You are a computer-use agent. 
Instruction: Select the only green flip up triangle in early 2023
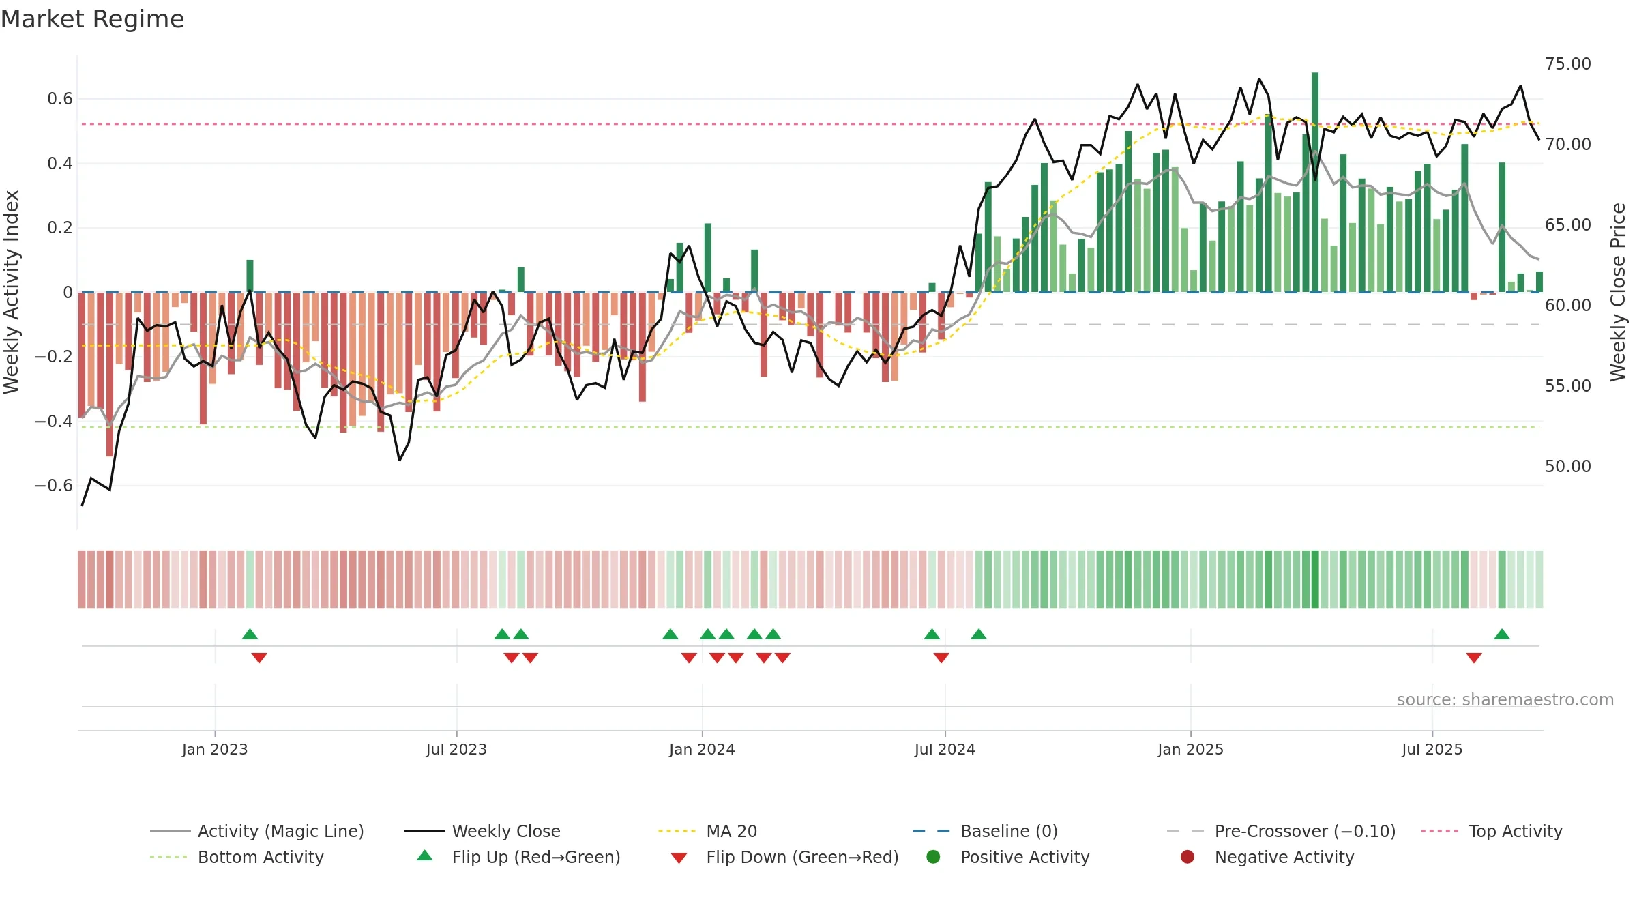[250, 634]
